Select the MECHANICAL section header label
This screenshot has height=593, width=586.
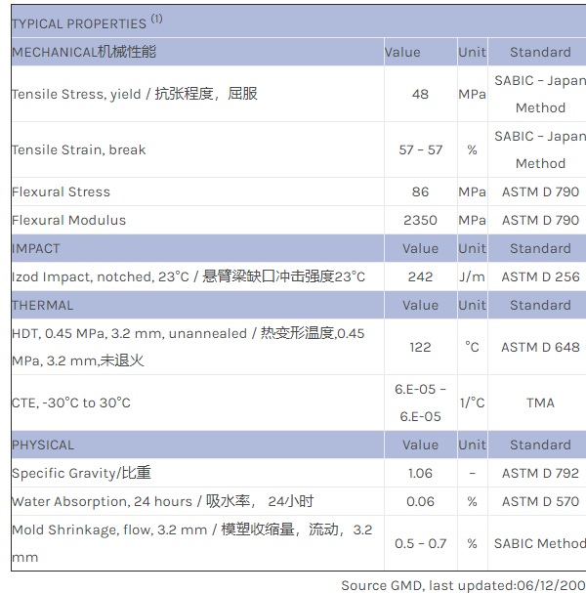coord(84,52)
